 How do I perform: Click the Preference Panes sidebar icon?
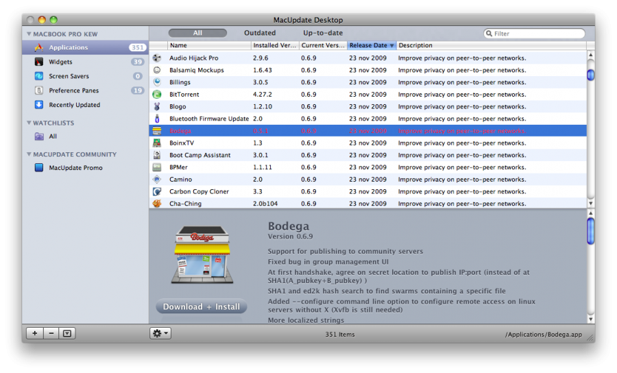pyautogui.click(x=39, y=91)
